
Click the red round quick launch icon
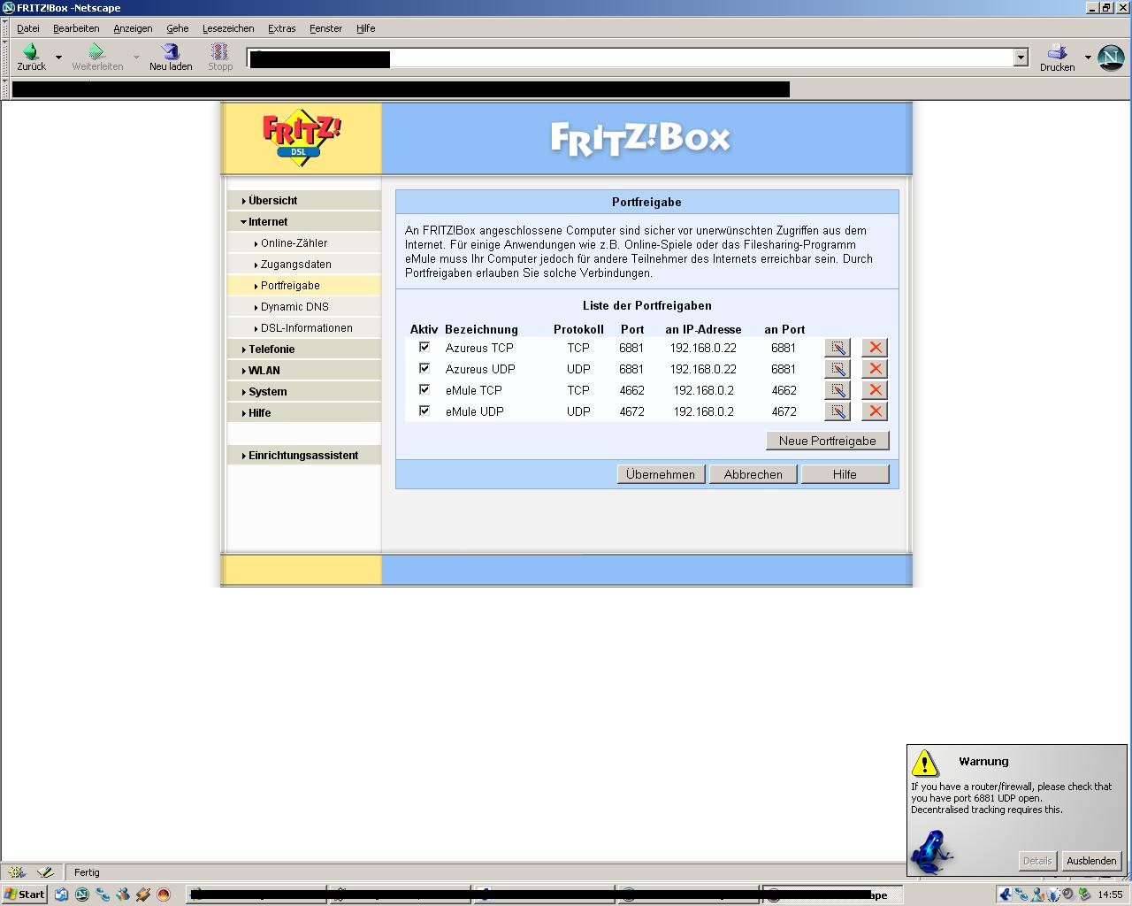pos(164,894)
